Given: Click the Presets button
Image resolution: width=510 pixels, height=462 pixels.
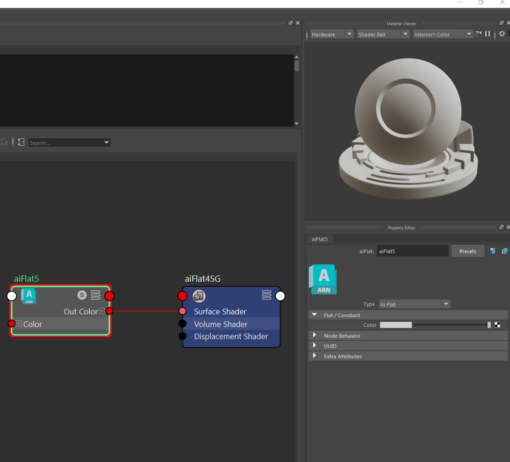Looking at the screenshot, I should pos(467,251).
